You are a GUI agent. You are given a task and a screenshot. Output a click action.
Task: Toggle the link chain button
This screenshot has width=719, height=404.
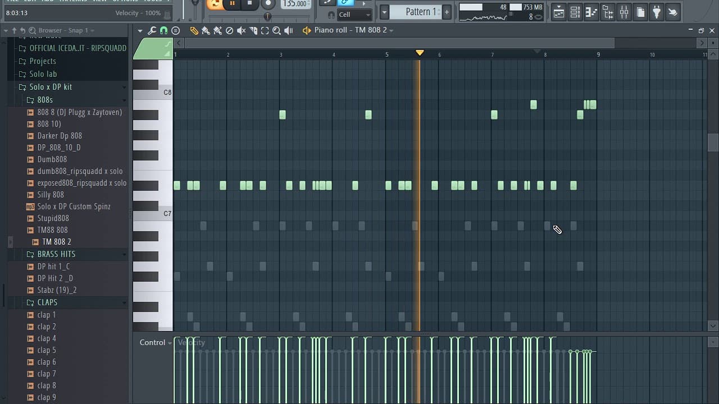tap(345, 3)
